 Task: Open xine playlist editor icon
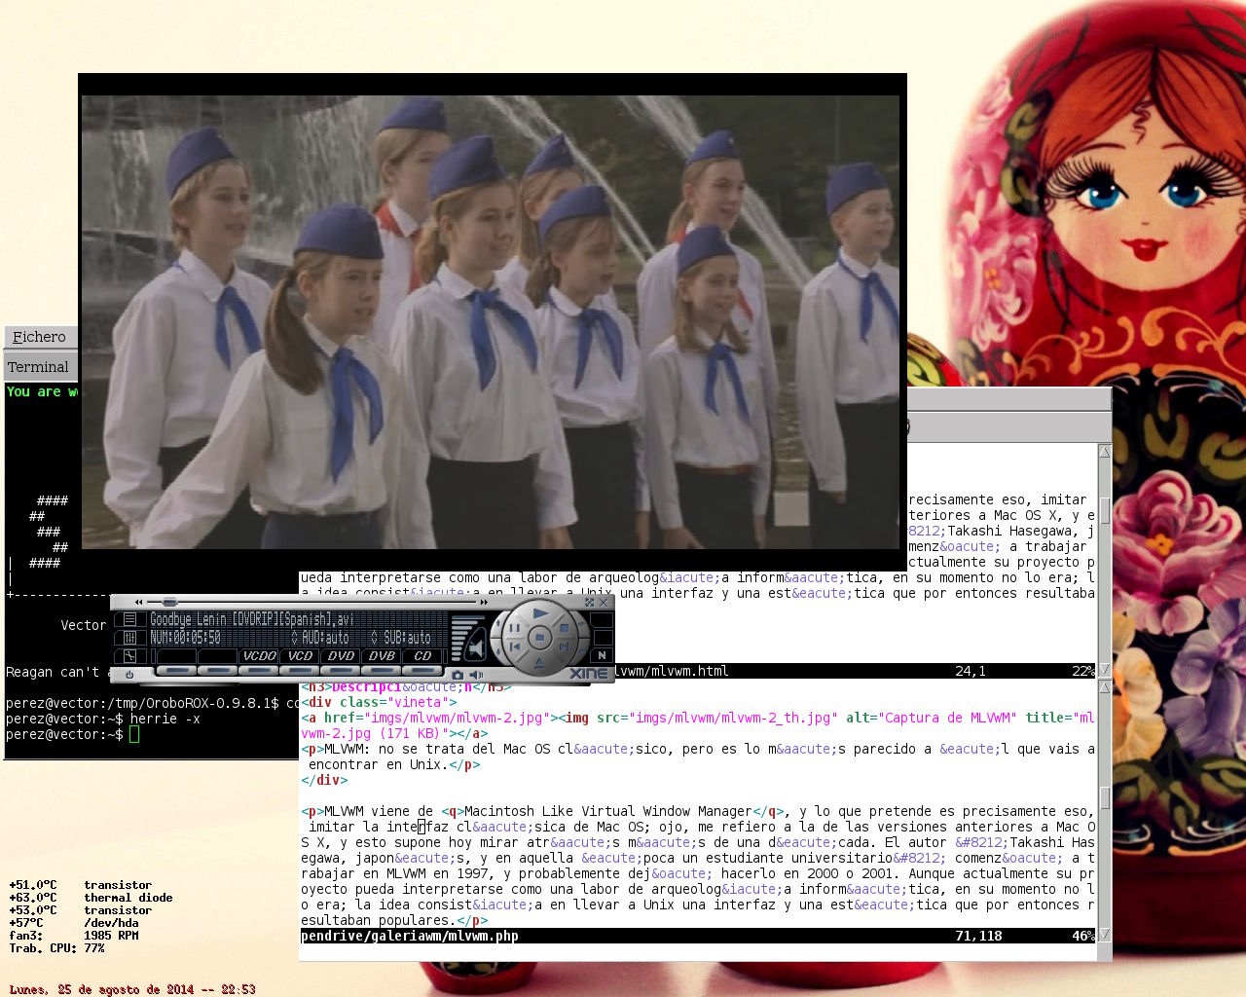pyautogui.click(x=129, y=619)
